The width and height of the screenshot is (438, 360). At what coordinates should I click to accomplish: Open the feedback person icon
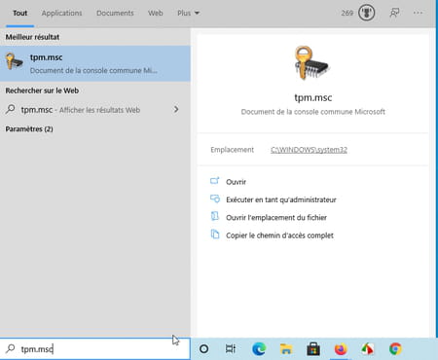click(x=394, y=13)
